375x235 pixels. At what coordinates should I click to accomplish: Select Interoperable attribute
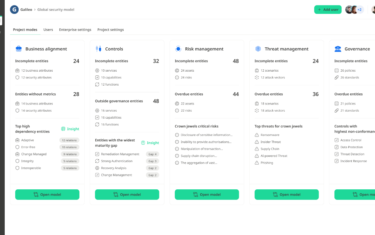click(x=31, y=168)
